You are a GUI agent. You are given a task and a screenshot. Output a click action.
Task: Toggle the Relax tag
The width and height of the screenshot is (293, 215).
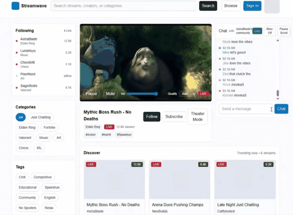(x=49, y=208)
